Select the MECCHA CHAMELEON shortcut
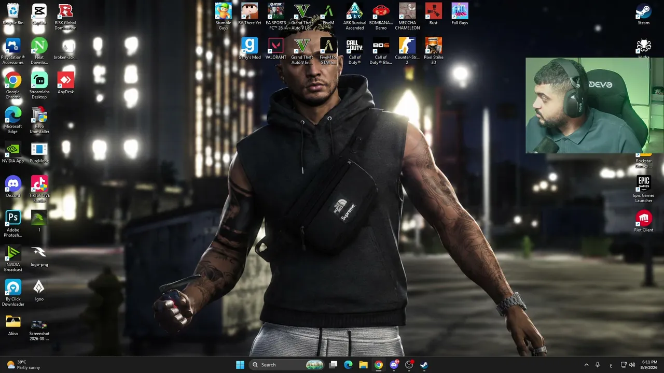Viewport: 664px width, 373px height. [x=407, y=17]
